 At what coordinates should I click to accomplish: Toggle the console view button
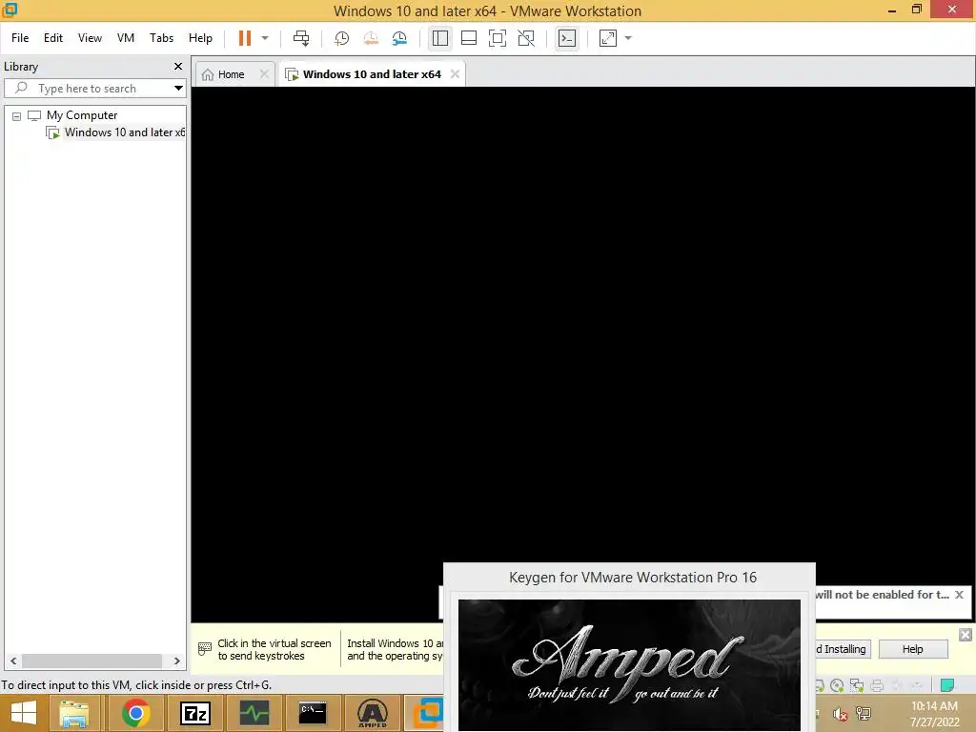pos(566,38)
